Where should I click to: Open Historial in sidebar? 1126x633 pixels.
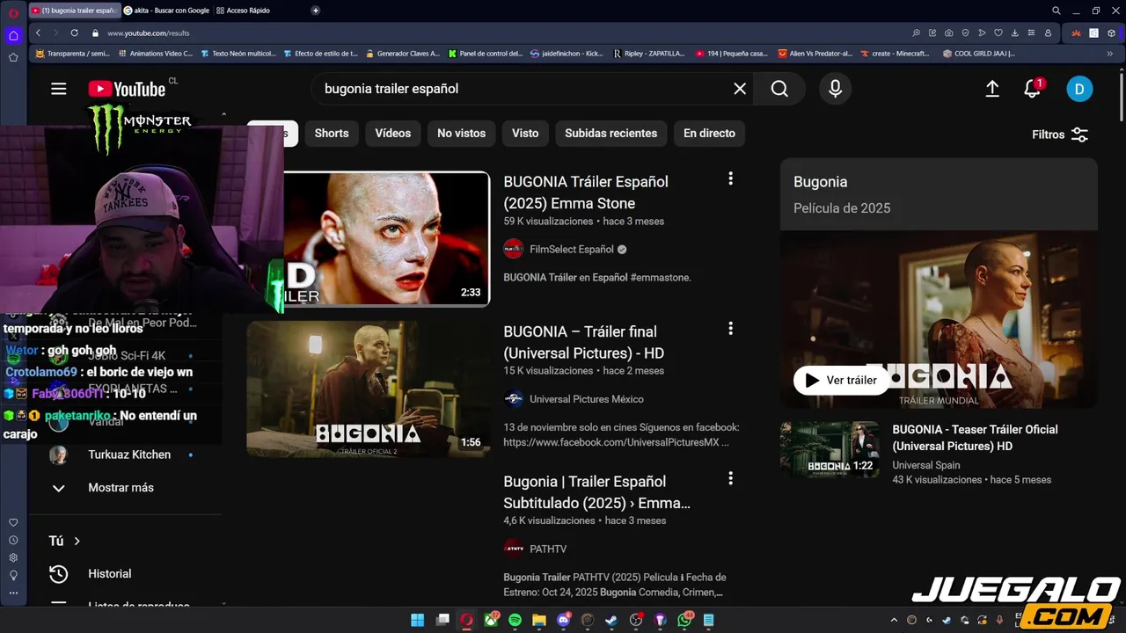click(x=109, y=574)
